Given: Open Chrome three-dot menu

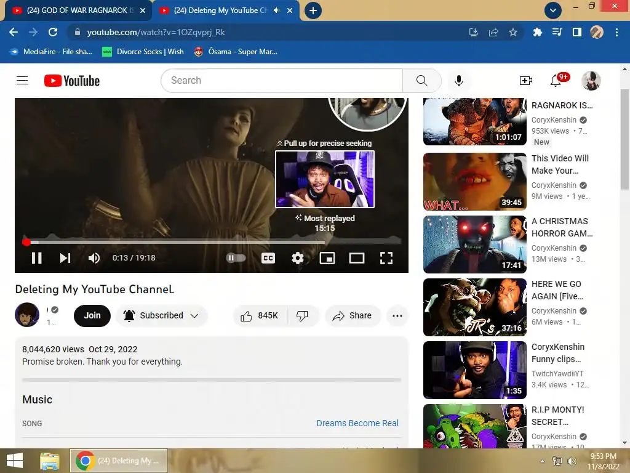Looking at the screenshot, I should point(616,32).
